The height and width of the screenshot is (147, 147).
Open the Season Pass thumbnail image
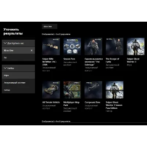pyautogui.click(x=72, y=46)
